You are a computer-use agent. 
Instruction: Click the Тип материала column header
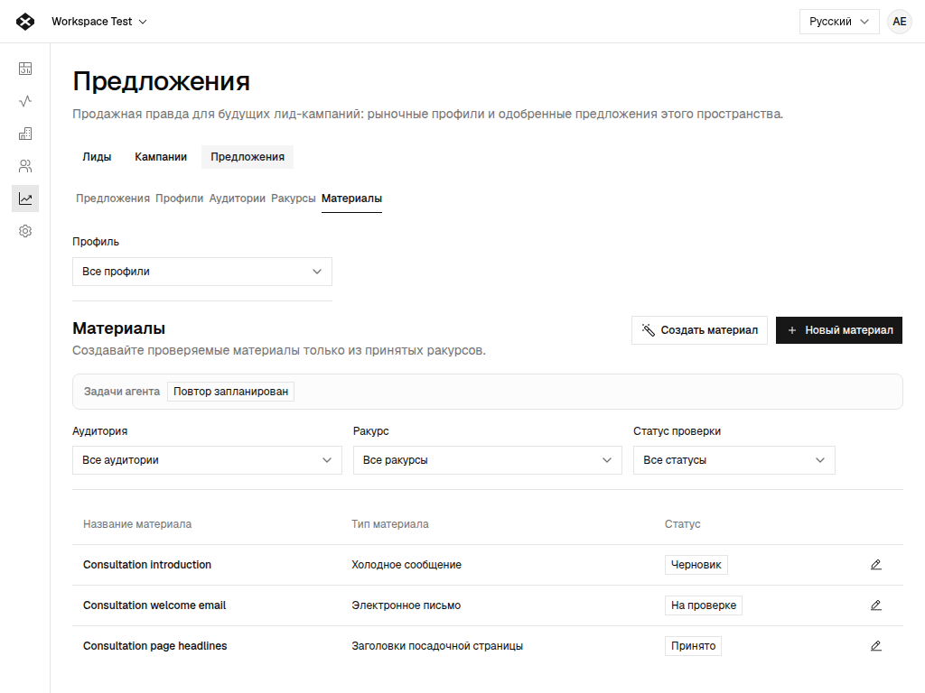(x=390, y=524)
